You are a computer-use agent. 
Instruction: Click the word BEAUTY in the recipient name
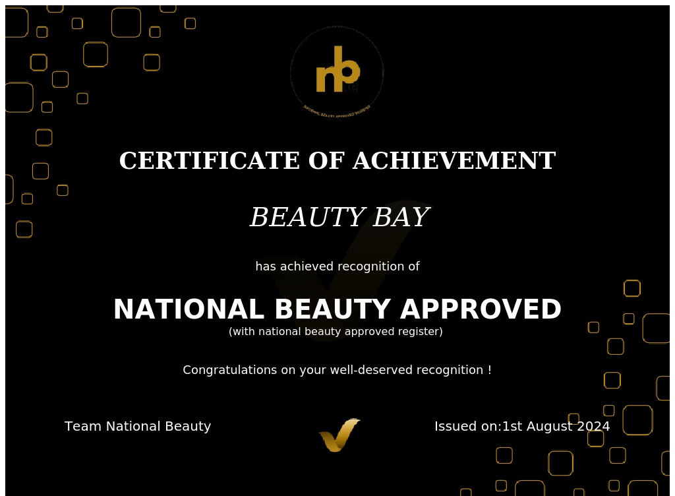coord(307,218)
